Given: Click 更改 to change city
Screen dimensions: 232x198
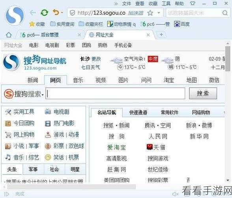Looking at the screenshot, I should (96, 59).
